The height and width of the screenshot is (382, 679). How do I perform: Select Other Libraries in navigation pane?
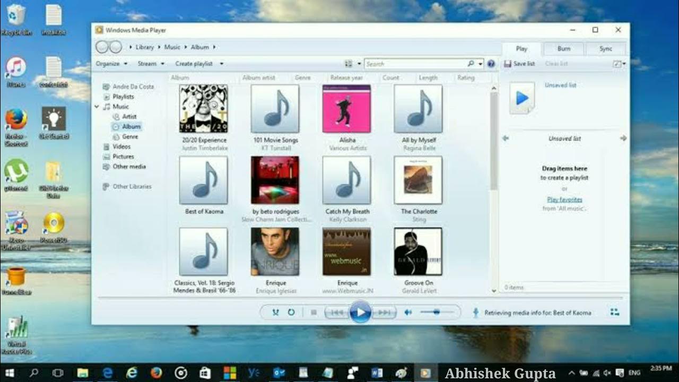[132, 187]
